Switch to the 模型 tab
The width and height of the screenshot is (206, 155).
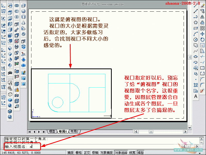(51, 131)
